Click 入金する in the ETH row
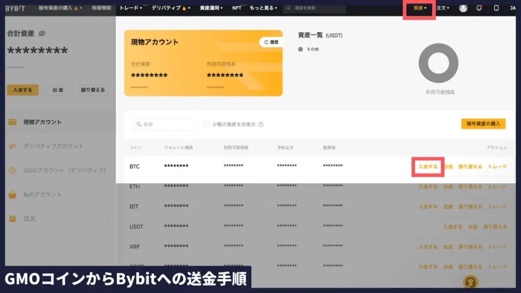The width and height of the screenshot is (521, 293). coord(427,187)
